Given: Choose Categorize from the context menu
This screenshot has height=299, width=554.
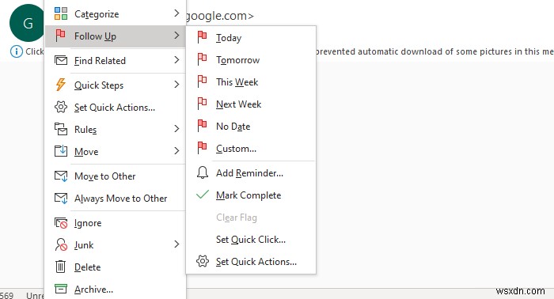Looking at the screenshot, I should (116, 13).
